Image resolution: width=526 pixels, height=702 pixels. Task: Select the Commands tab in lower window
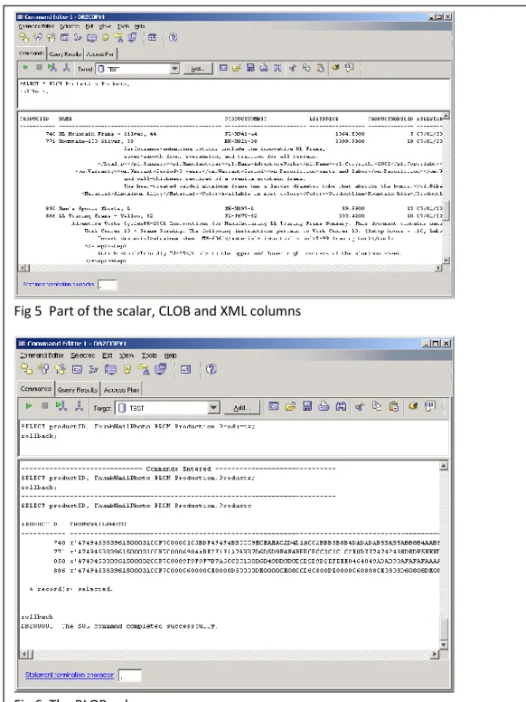[36, 389]
